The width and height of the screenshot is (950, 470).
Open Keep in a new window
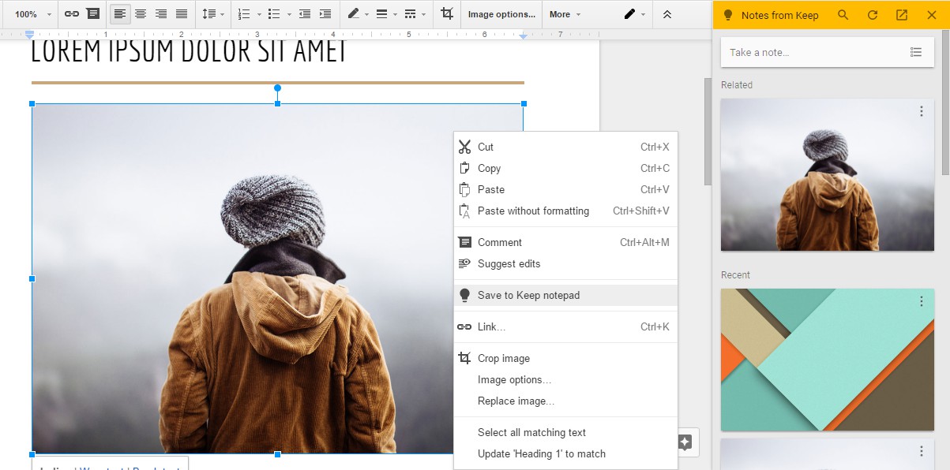coord(902,15)
